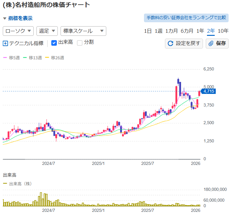Click the paperclip icon in 保存 button

pyautogui.click(x=211, y=44)
